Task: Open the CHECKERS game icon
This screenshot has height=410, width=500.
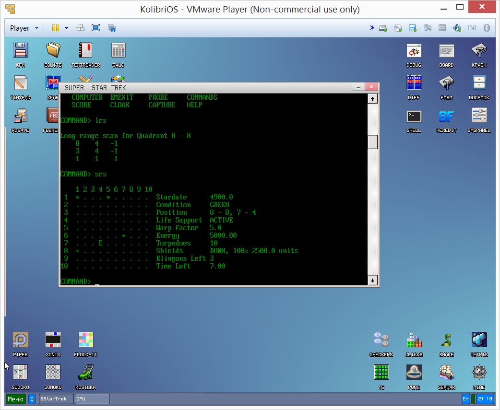Action: point(381,340)
